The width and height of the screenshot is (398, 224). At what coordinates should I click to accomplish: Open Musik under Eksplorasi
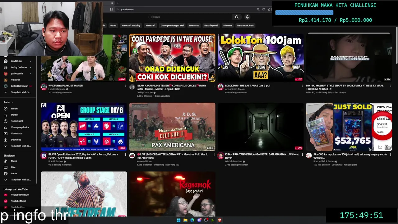point(14,161)
